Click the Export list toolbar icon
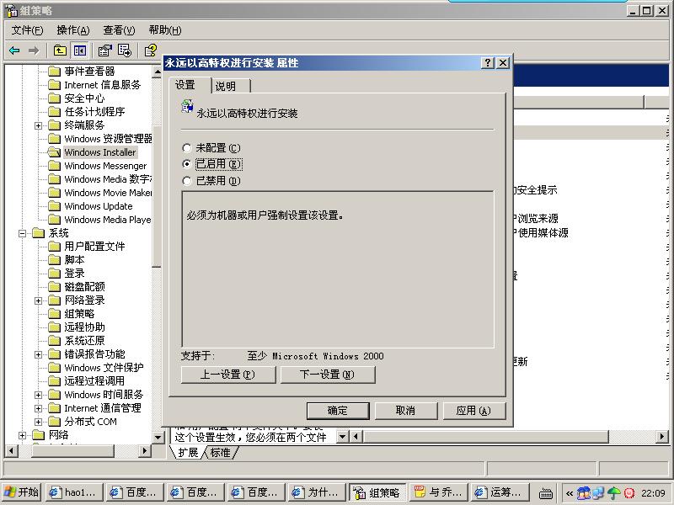Image resolution: width=674 pixels, height=505 pixels. pos(125,50)
